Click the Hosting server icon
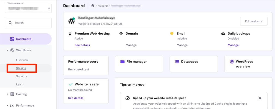The height and width of the screenshot is (109, 279). coord(12,94)
